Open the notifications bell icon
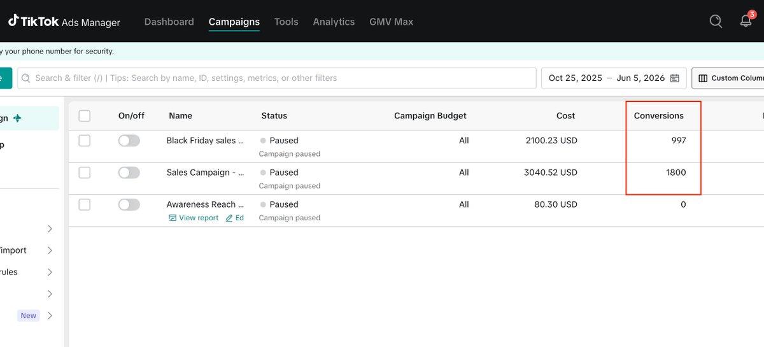 tap(746, 20)
